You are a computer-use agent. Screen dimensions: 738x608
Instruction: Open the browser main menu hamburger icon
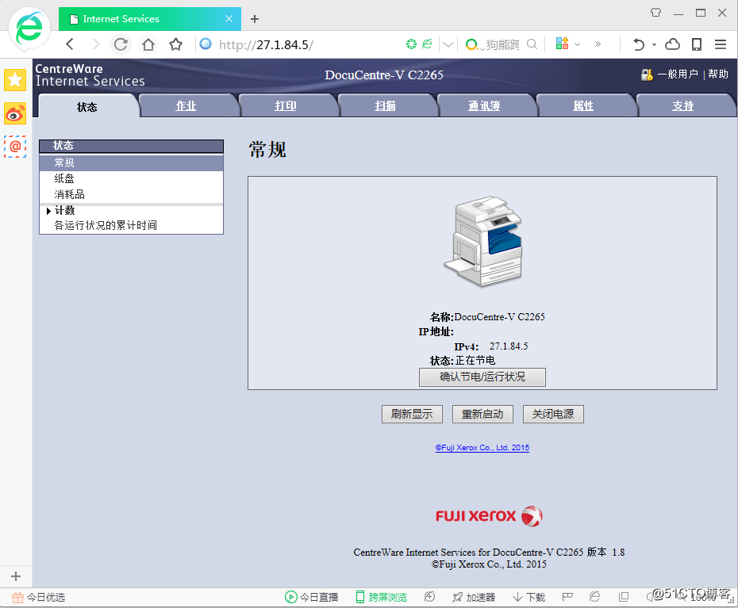tap(721, 44)
